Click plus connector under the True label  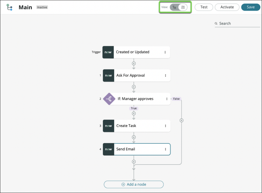(x=134, y=113)
